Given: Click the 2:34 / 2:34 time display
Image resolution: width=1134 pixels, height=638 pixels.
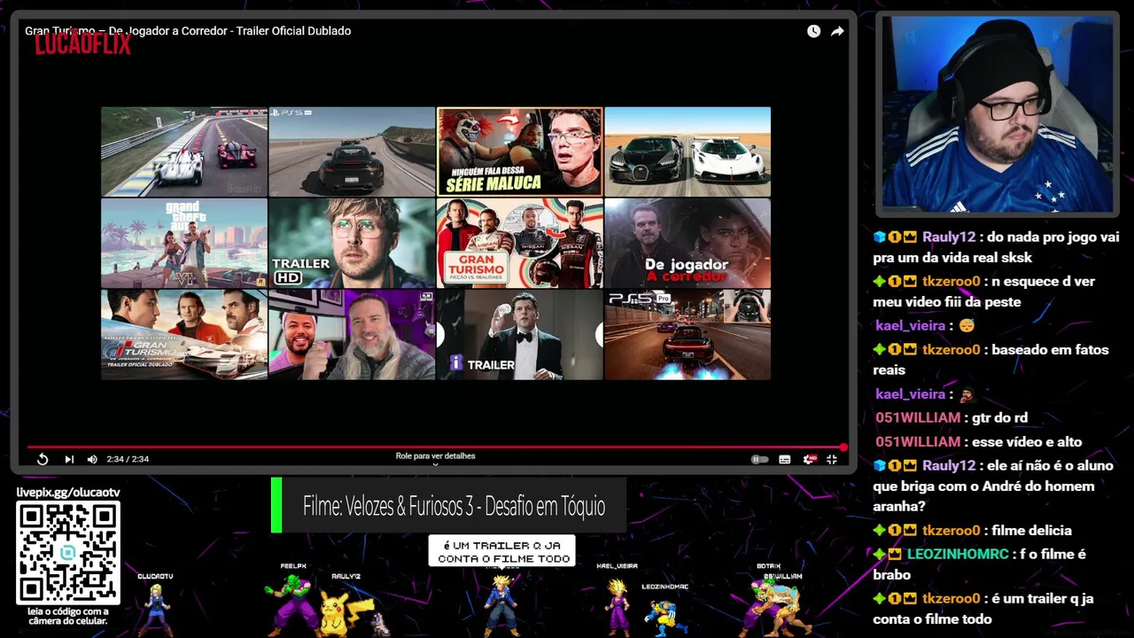Looking at the screenshot, I should [x=128, y=459].
